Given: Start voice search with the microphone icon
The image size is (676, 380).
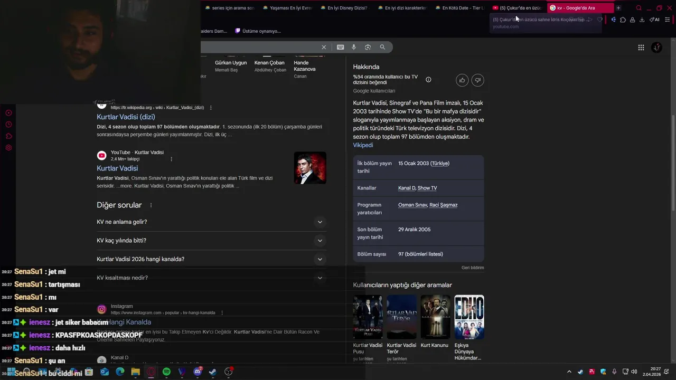Looking at the screenshot, I should point(354,47).
